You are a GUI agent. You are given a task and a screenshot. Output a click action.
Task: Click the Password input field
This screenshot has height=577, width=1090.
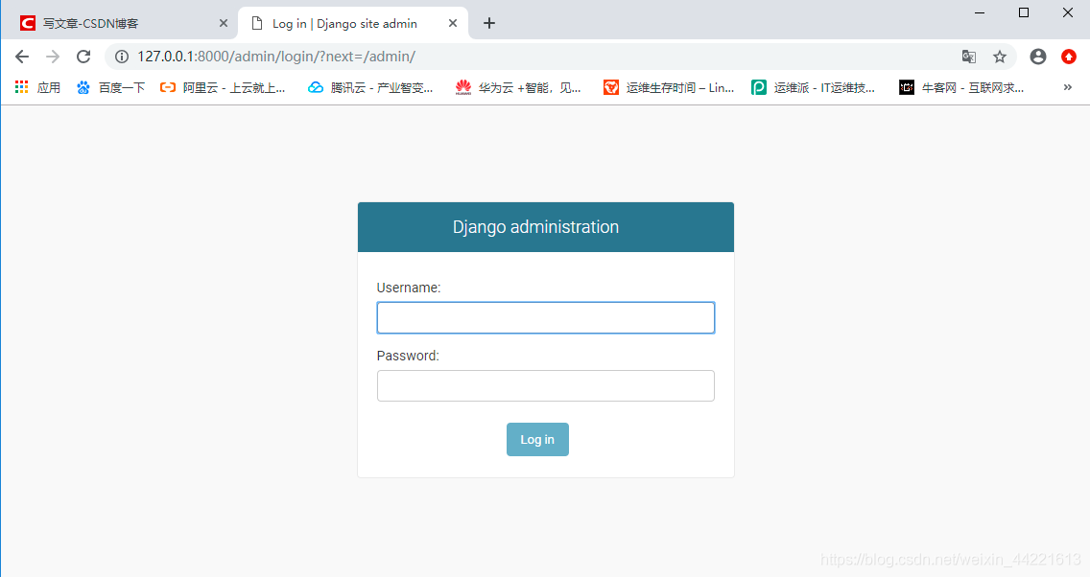pyautogui.click(x=546, y=386)
